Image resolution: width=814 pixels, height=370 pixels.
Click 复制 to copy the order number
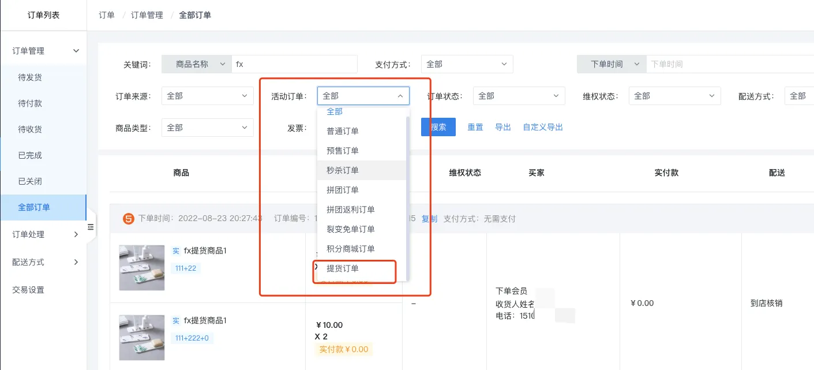point(429,219)
